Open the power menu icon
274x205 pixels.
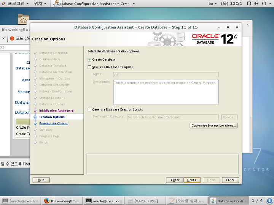point(264,3)
